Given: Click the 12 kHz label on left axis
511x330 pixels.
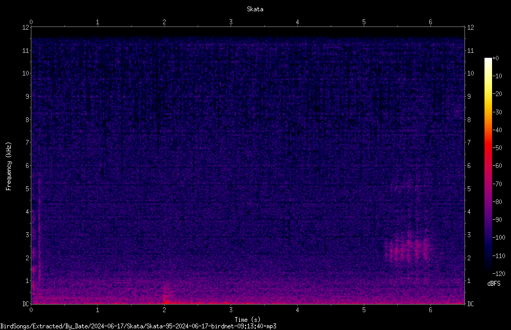Looking at the screenshot, I should click(26, 28).
